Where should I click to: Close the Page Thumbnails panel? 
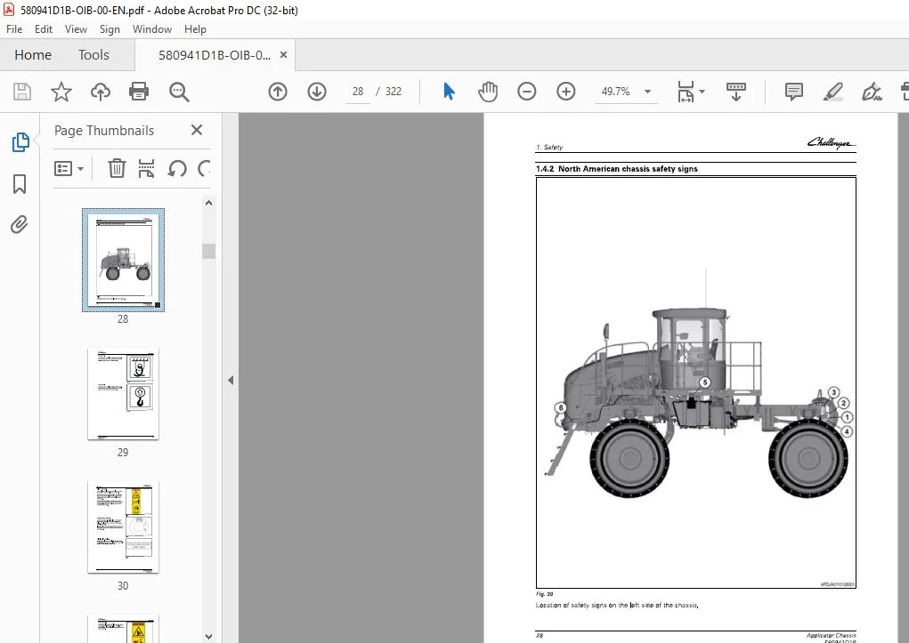coord(197,130)
